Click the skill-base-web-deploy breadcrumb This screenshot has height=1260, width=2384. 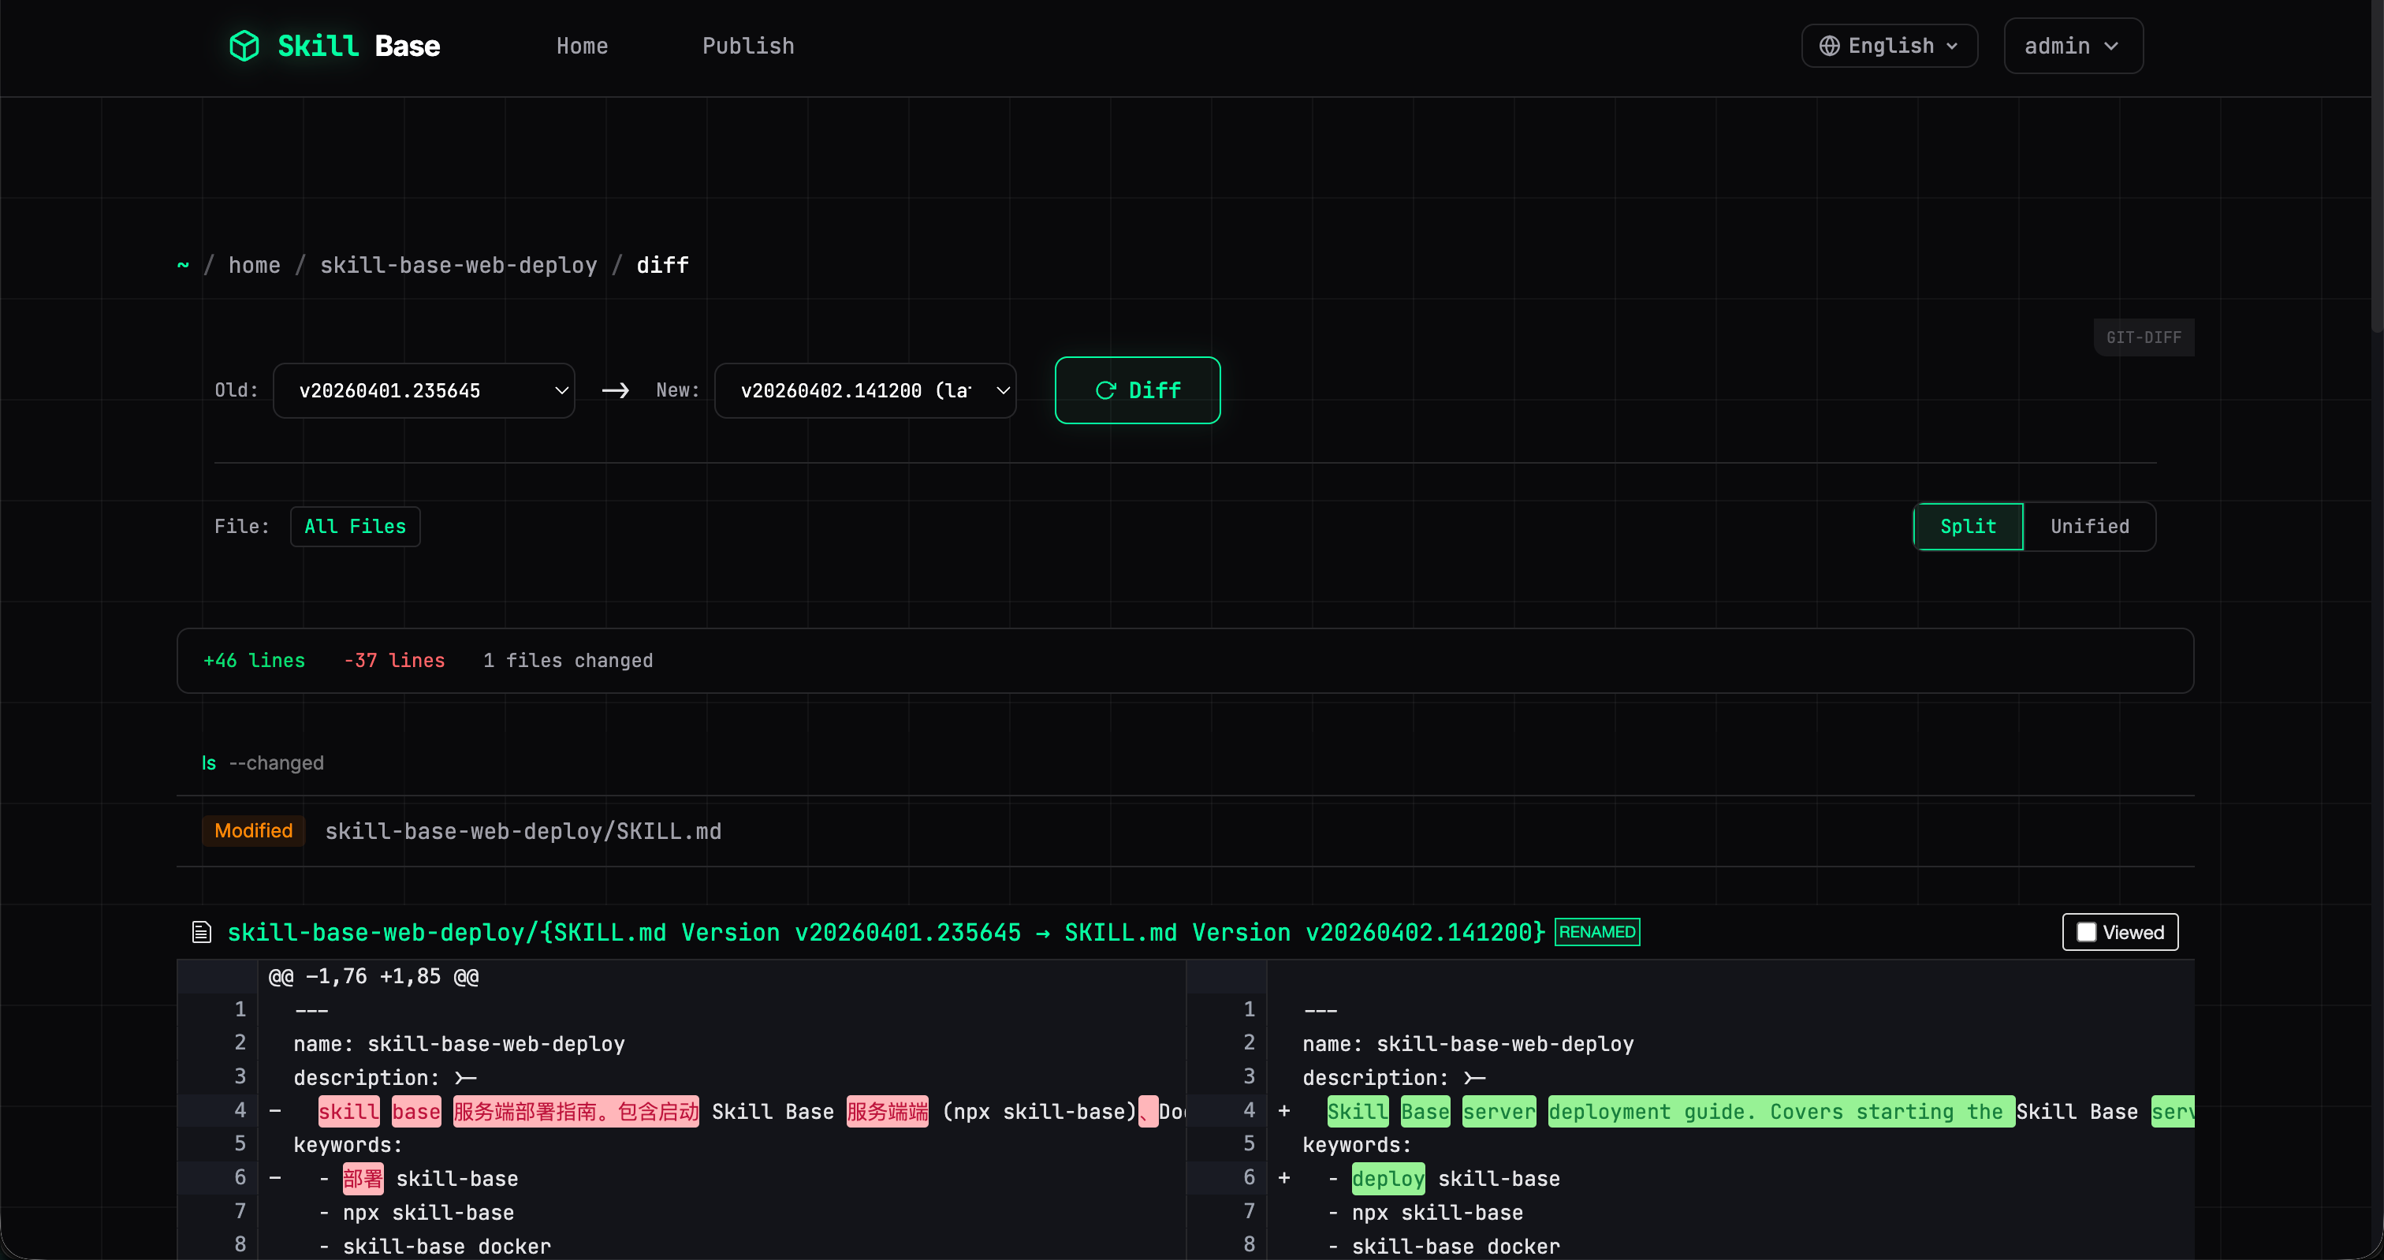[x=458, y=265]
